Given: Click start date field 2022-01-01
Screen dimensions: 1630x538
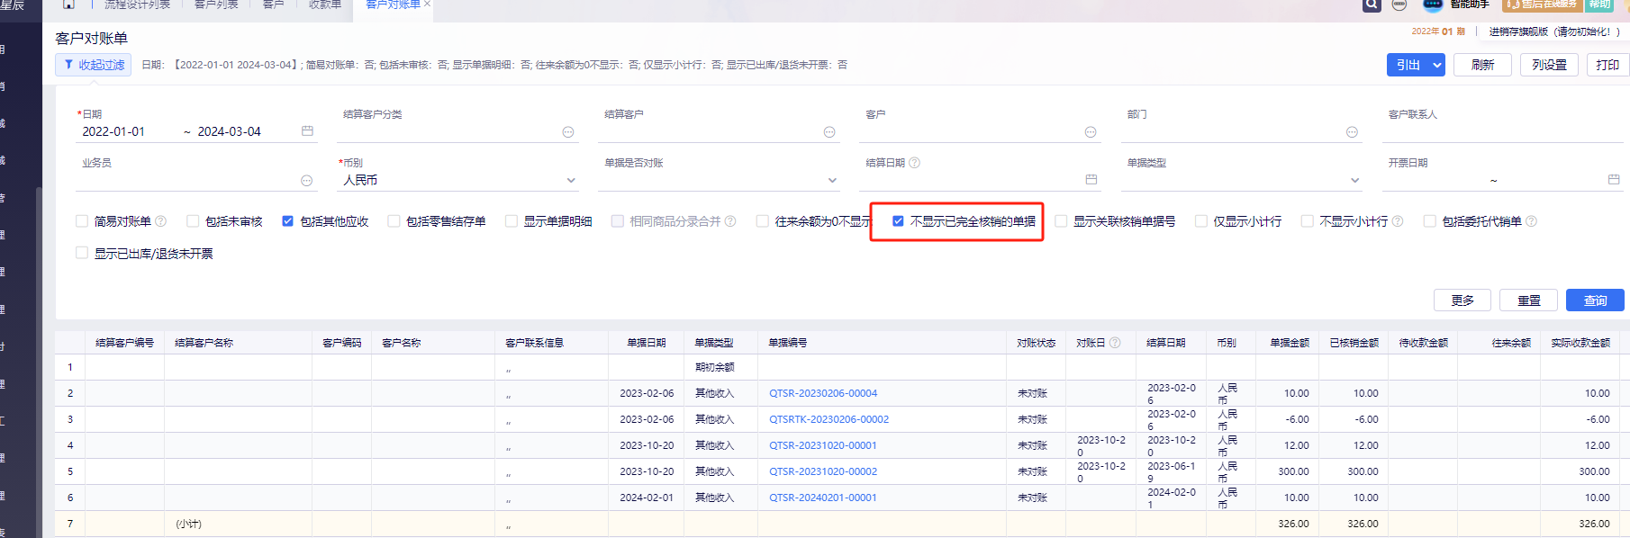Looking at the screenshot, I should point(113,131).
